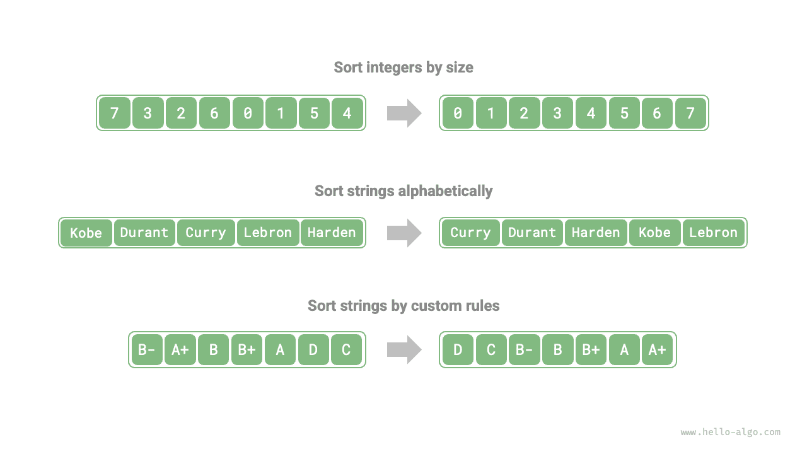Select the 0 cell in the sorted integers
This screenshot has height=454, width=807.
click(x=458, y=113)
